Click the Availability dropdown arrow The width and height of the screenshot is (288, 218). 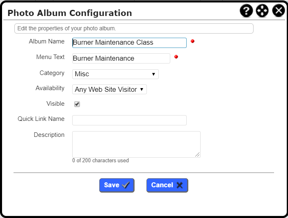142,89
